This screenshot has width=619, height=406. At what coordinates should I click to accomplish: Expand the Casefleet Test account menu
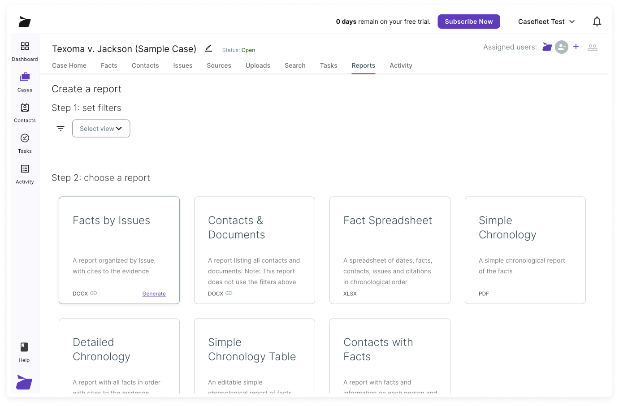pyautogui.click(x=546, y=21)
